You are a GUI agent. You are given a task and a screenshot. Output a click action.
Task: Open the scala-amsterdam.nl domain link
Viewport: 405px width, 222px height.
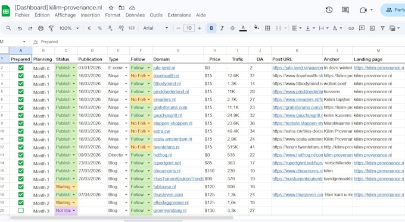173,139
